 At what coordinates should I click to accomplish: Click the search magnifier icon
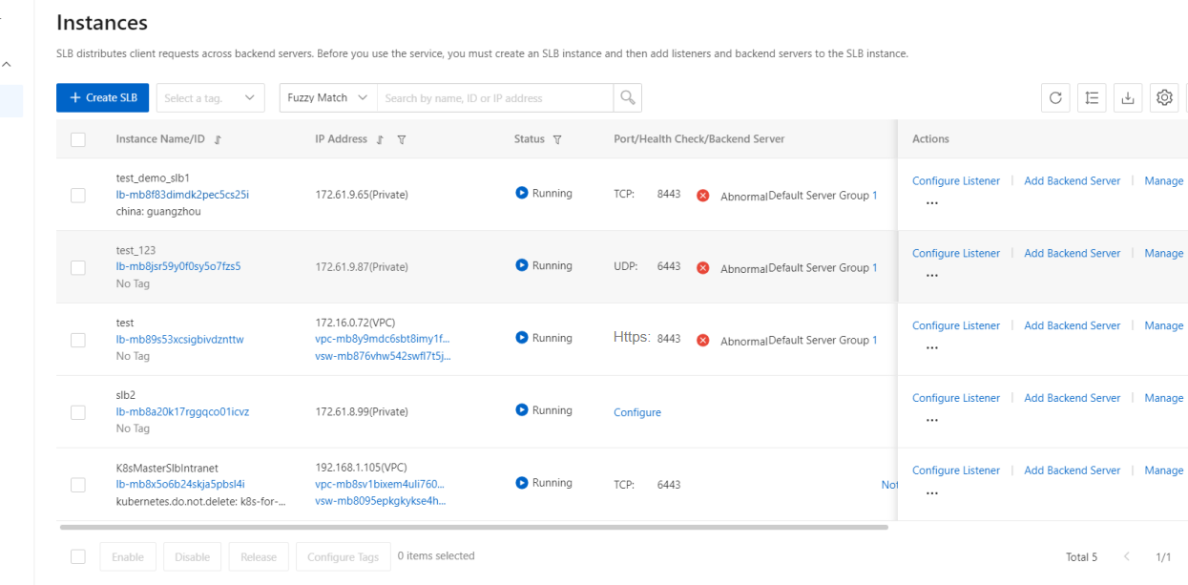tap(627, 97)
